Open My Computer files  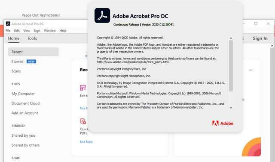tap(23, 94)
